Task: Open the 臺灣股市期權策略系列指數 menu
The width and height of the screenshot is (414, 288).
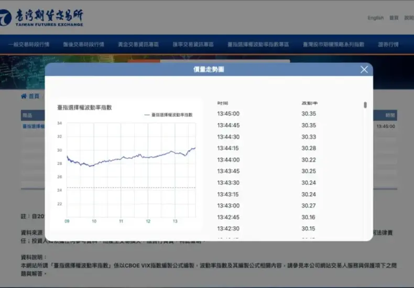Action: tap(333, 45)
